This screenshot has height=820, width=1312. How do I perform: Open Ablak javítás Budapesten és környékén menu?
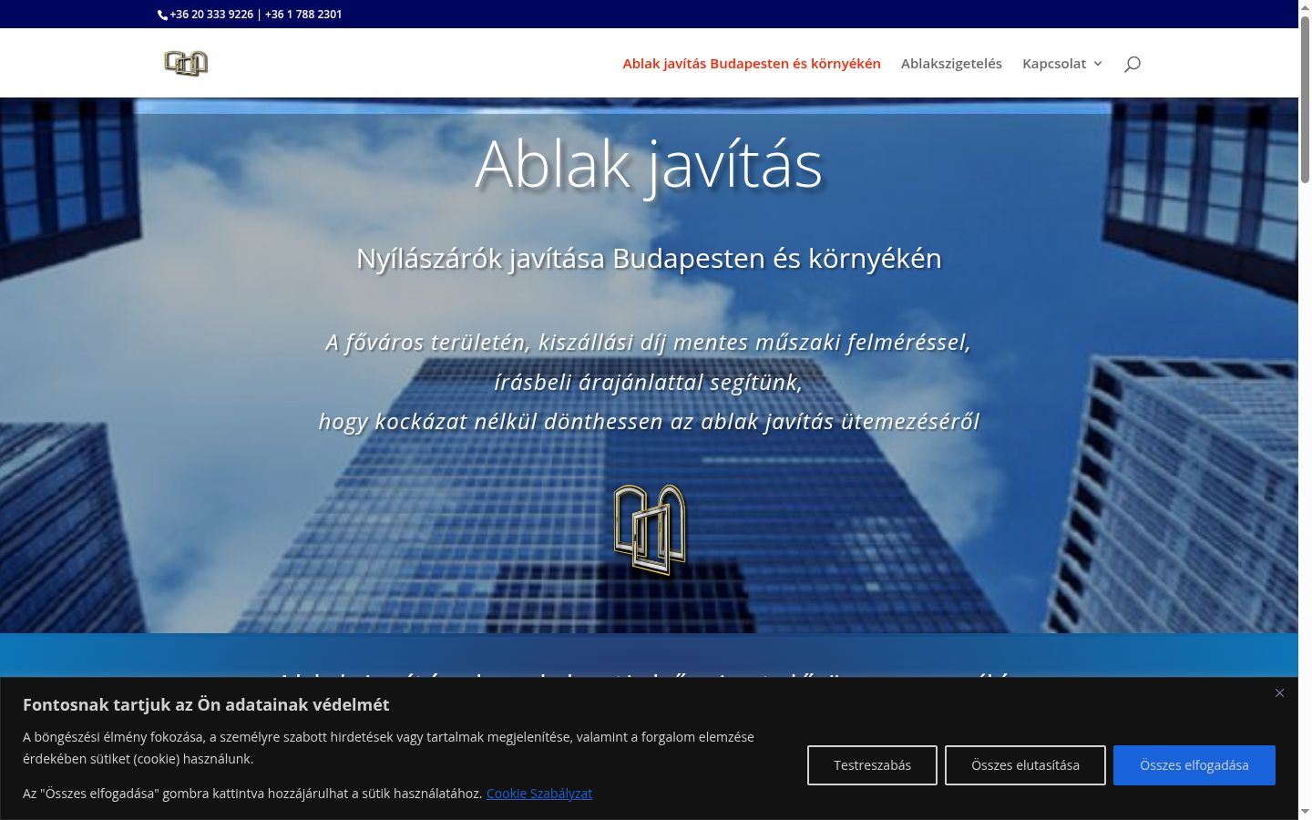point(752,64)
